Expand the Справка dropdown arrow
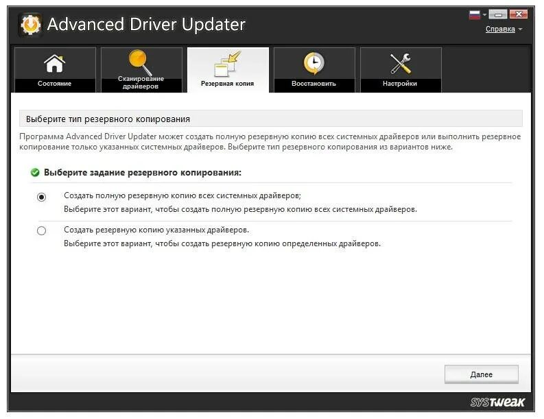 coord(520,29)
